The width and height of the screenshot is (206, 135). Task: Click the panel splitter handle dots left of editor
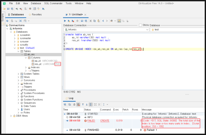(x=62, y=88)
